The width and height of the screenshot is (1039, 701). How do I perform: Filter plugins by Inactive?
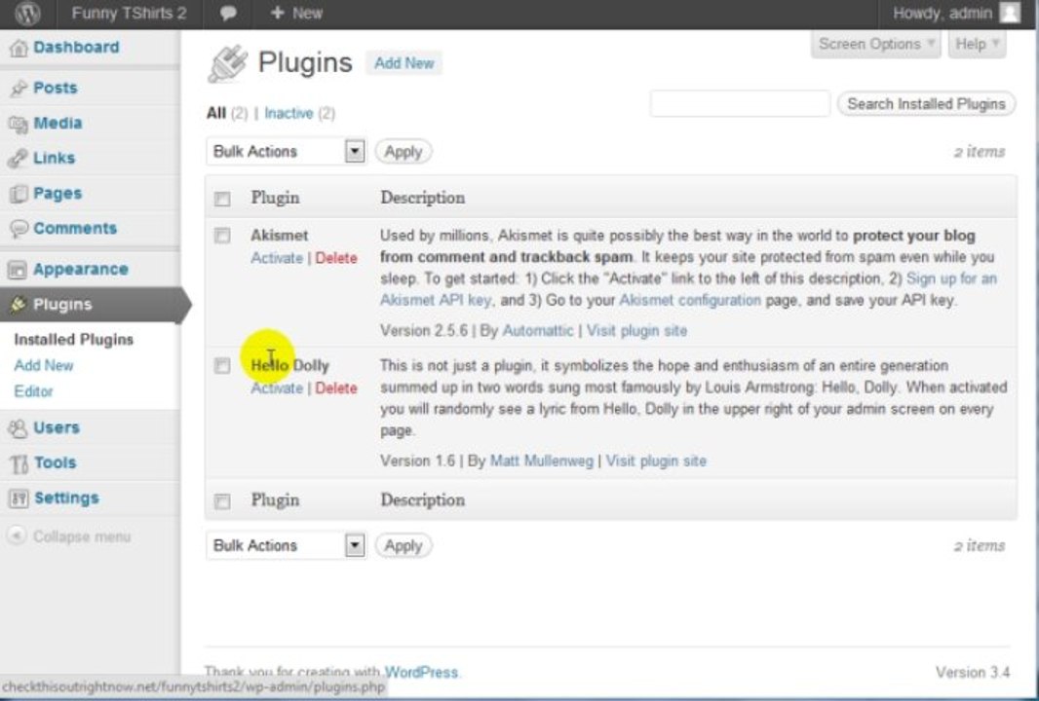[x=289, y=114]
